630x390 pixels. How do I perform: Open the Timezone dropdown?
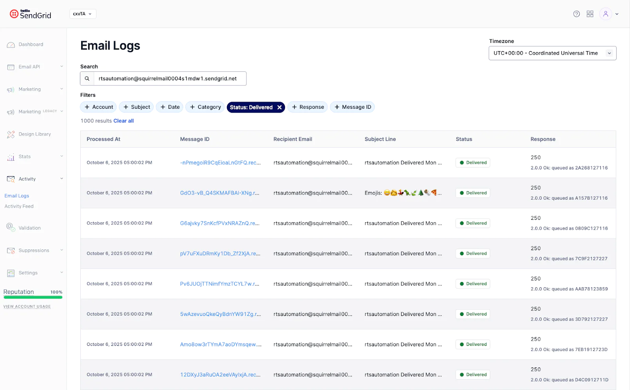click(552, 53)
